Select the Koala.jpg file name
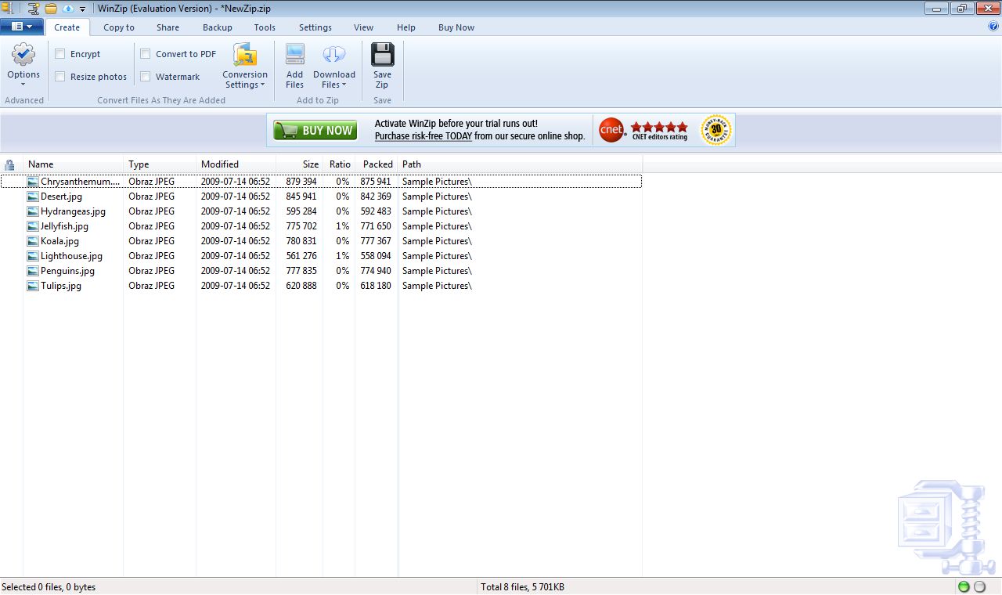1002x595 pixels. [59, 241]
